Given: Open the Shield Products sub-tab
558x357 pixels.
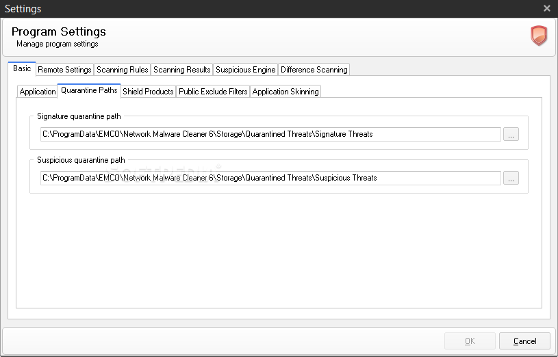Looking at the screenshot, I should tap(148, 92).
